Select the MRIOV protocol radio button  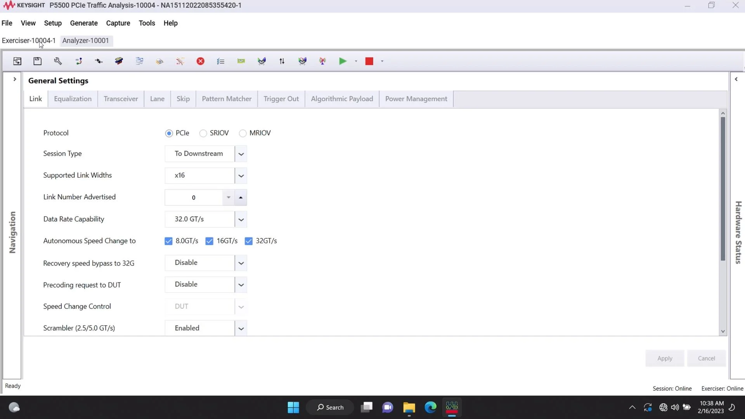[x=243, y=133]
